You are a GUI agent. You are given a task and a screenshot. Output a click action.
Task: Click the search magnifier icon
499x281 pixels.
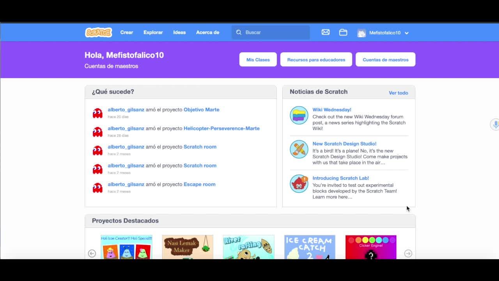(239, 32)
